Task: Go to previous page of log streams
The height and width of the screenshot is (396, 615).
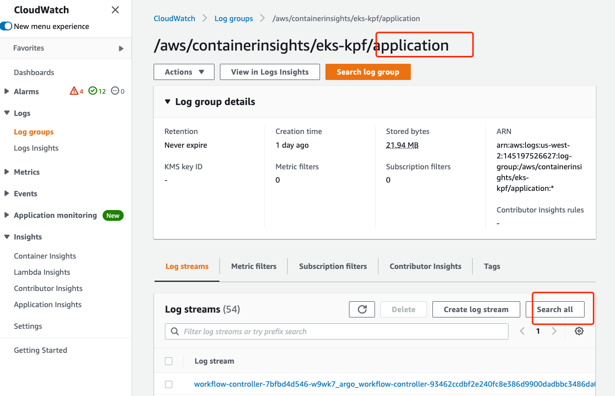Action: pos(522,331)
